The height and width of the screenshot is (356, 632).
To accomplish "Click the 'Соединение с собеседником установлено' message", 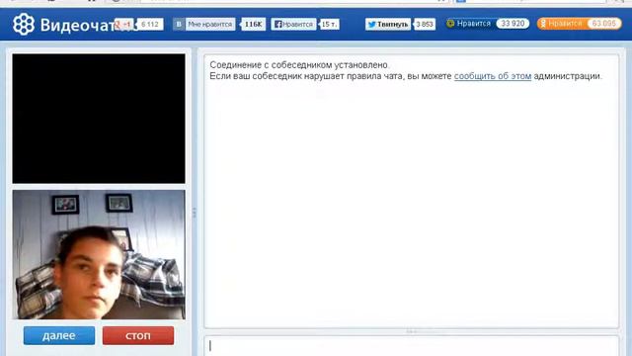I will (x=299, y=64).
